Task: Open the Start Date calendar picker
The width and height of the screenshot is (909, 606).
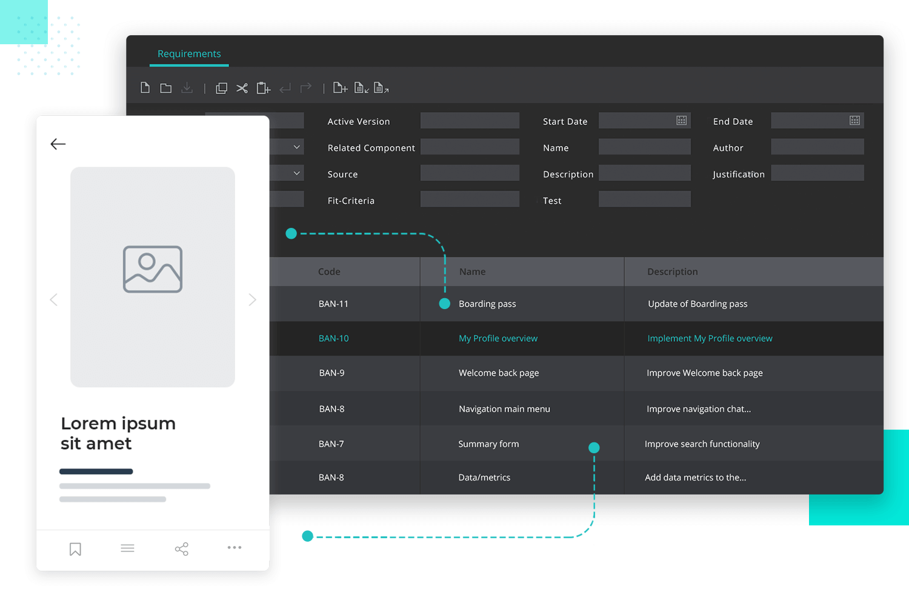Action: pos(681,121)
